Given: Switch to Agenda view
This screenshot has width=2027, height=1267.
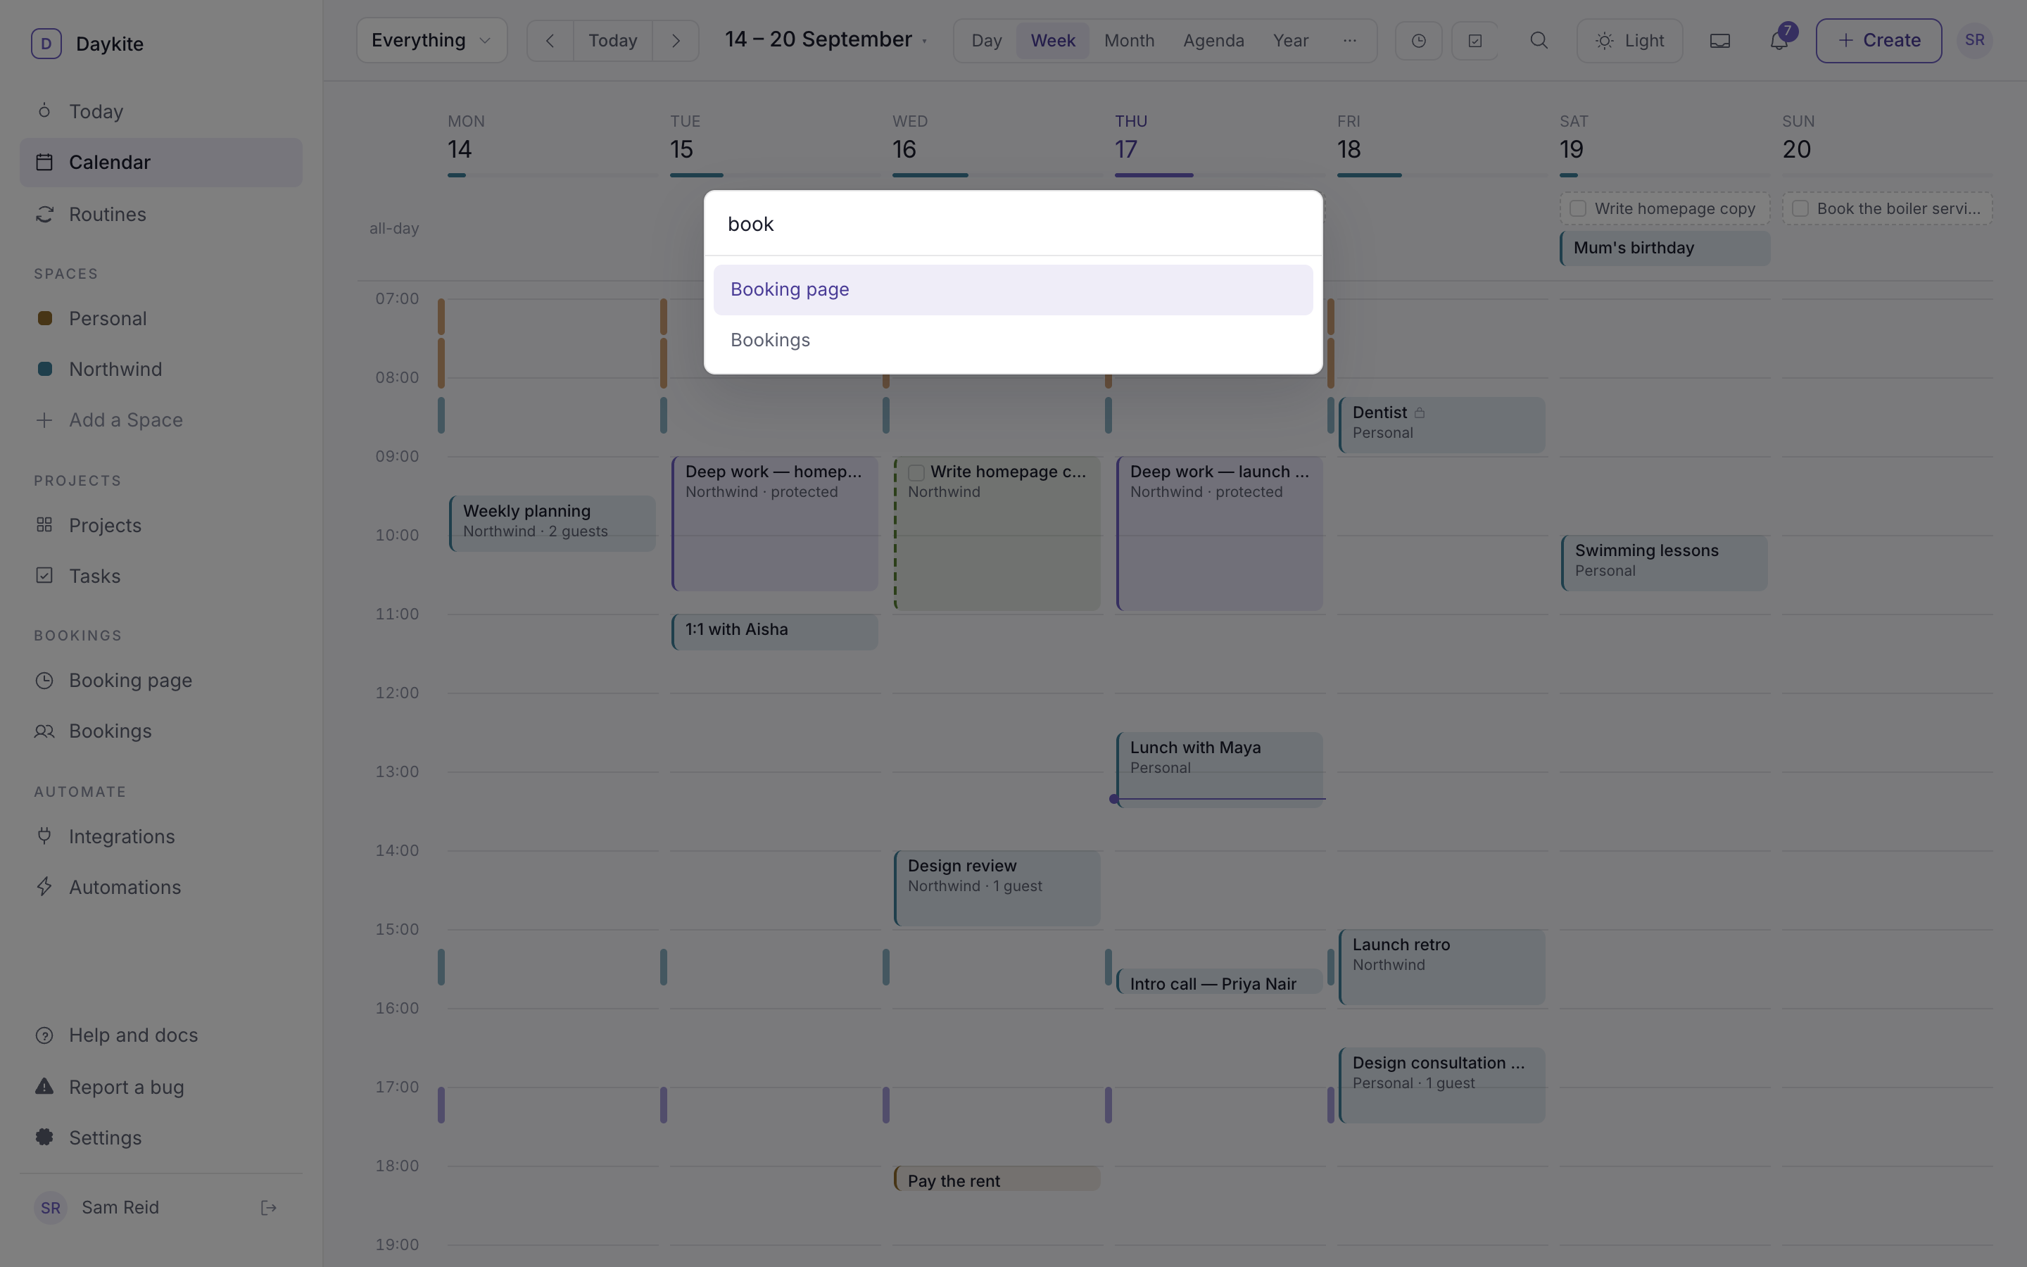Looking at the screenshot, I should click(1213, 40).
